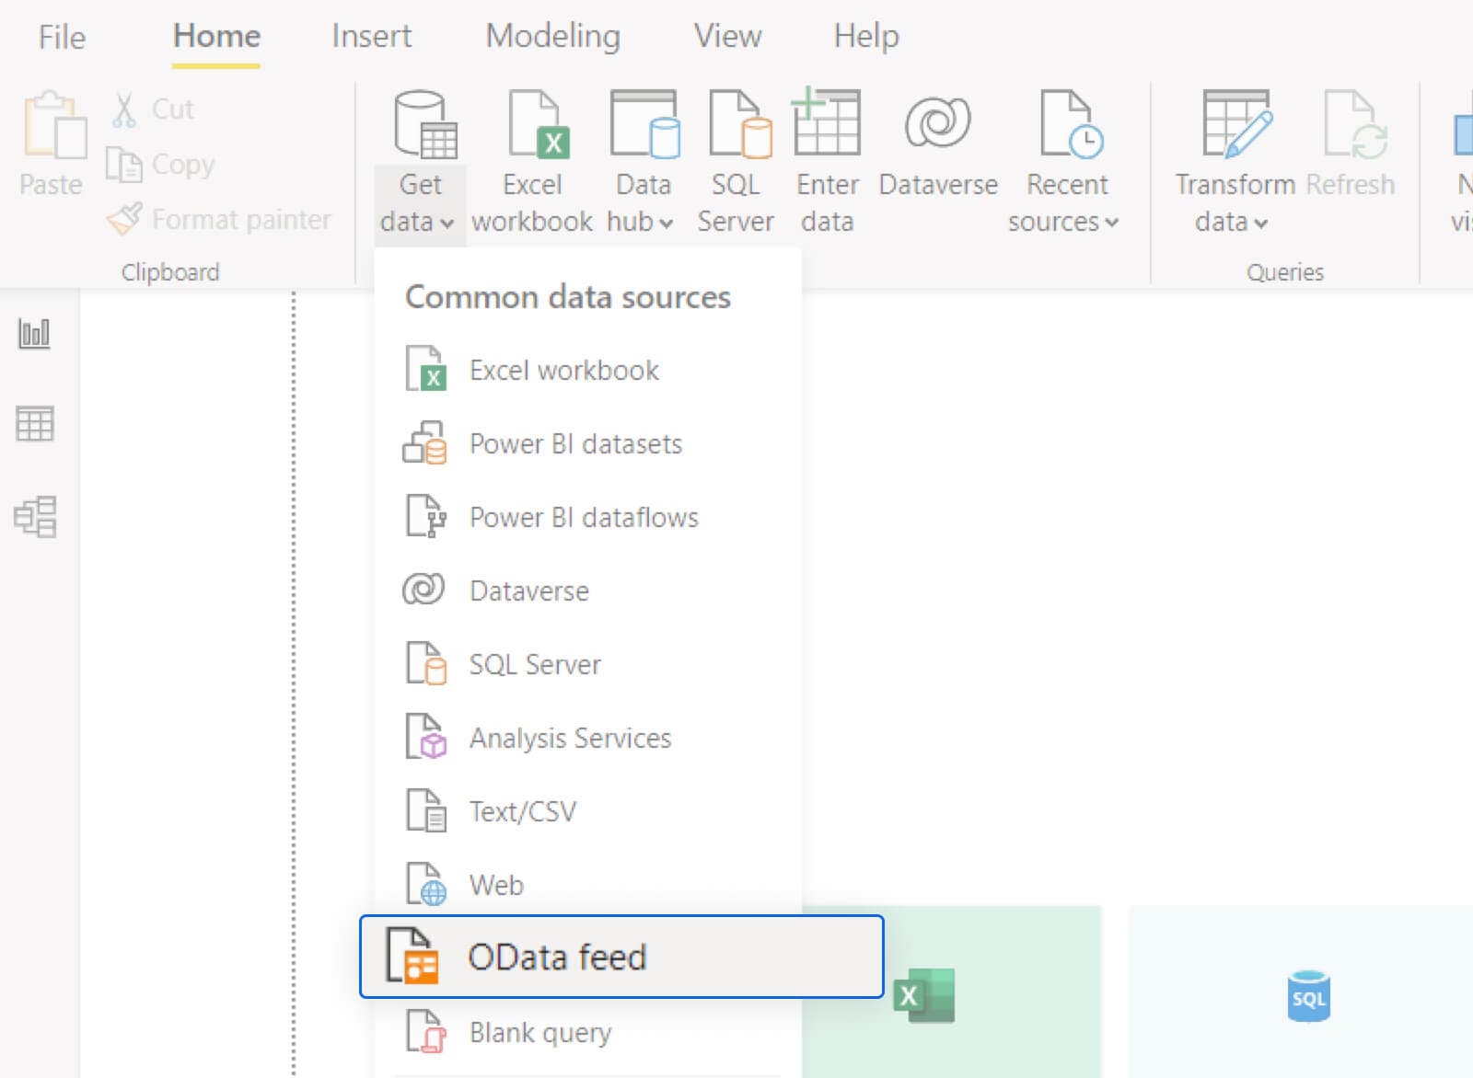Select Web in the data sources list
The height and width of the screenshot is (1078, 1473).
coord(587,885)
